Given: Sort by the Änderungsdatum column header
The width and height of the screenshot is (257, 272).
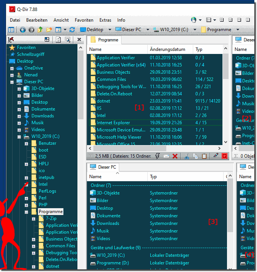Looking at the screenshot, I should pos(170,49).
